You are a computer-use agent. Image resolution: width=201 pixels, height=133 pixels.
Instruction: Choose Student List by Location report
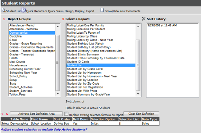pyautogui.click(x=101, y=80)
